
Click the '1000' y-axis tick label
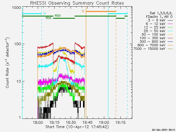click(x=16, y=8)
